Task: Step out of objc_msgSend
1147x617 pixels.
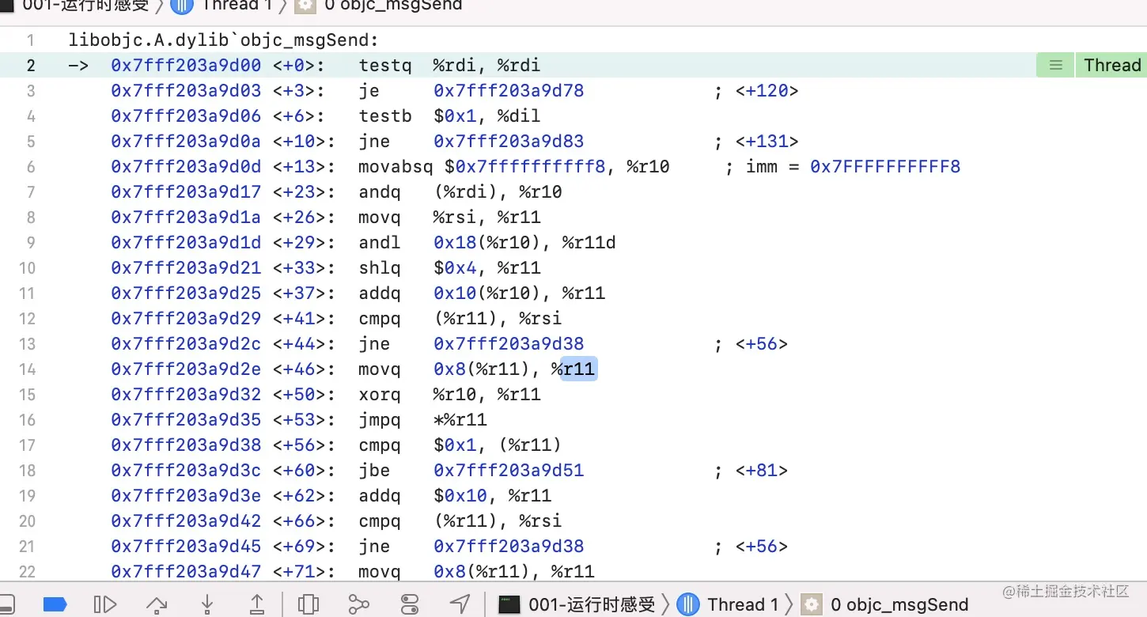Action: [x=257, y=604]
